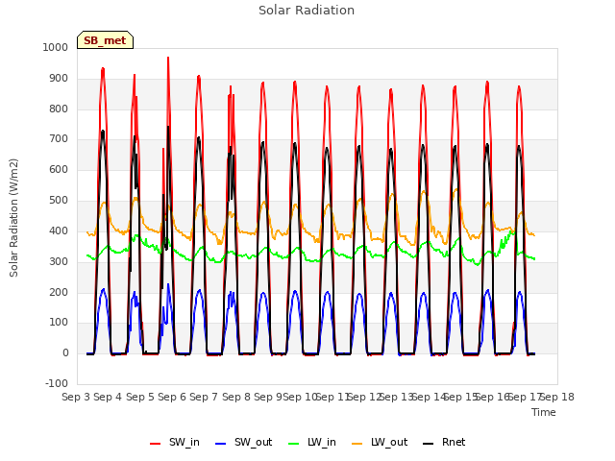
Task: Click the tallest red SW_in peak on Sep 6
Action: [x=168, y=59]
